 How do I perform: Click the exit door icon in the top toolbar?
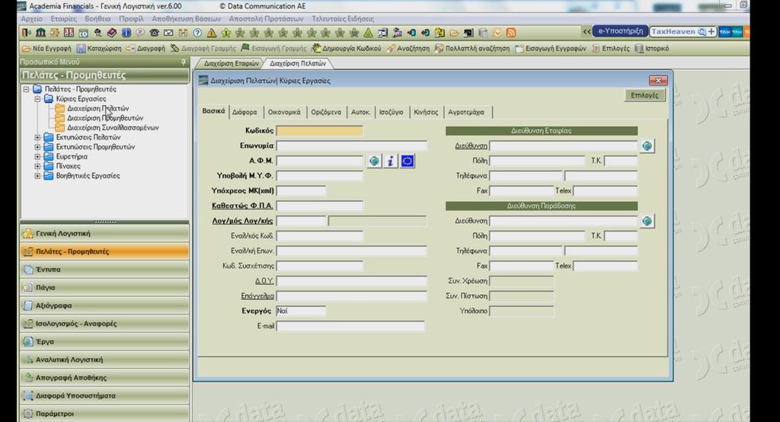click(x=27, y=33)
